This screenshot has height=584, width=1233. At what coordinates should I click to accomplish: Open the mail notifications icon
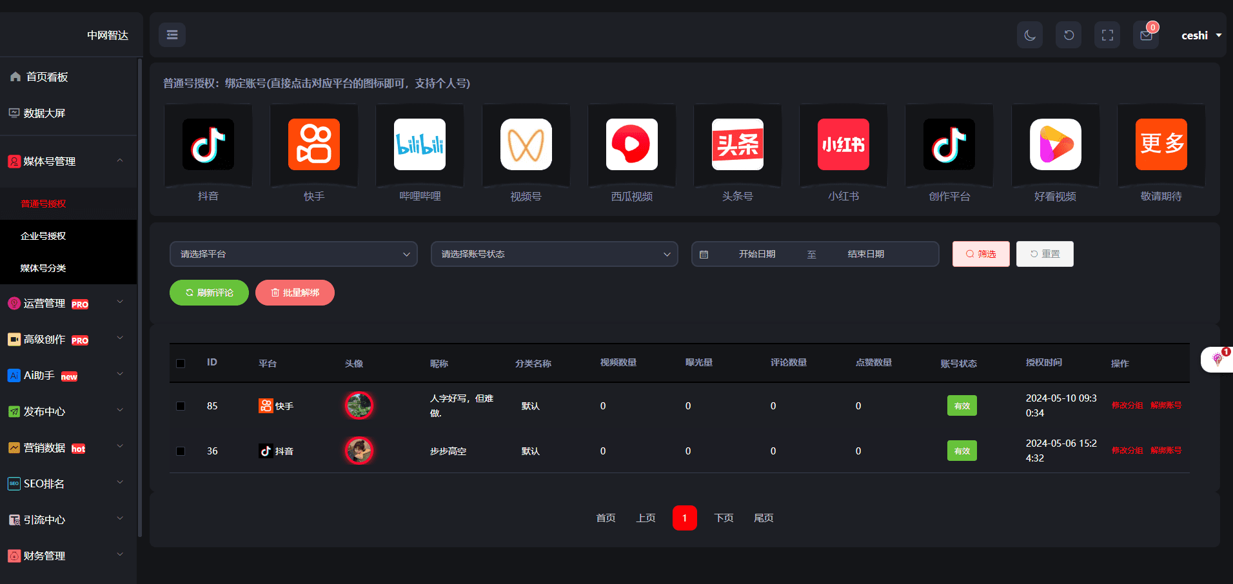tap(1146, 35)
